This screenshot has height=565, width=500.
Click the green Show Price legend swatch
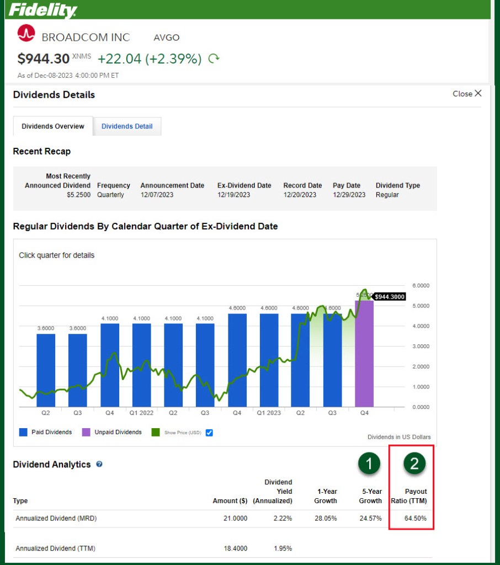156,433
